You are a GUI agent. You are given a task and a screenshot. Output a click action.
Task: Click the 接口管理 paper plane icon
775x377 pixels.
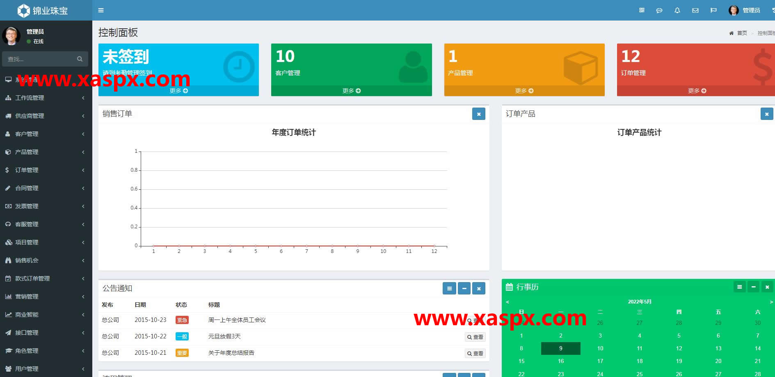coord(8,333)
